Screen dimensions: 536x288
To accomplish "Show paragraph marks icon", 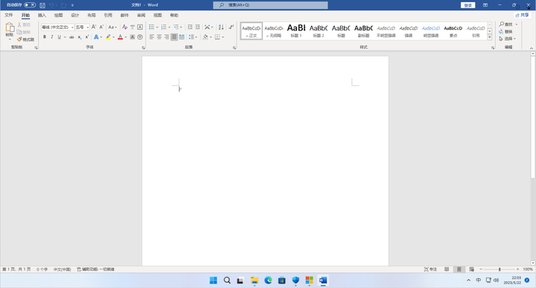I will pos(231,27).
